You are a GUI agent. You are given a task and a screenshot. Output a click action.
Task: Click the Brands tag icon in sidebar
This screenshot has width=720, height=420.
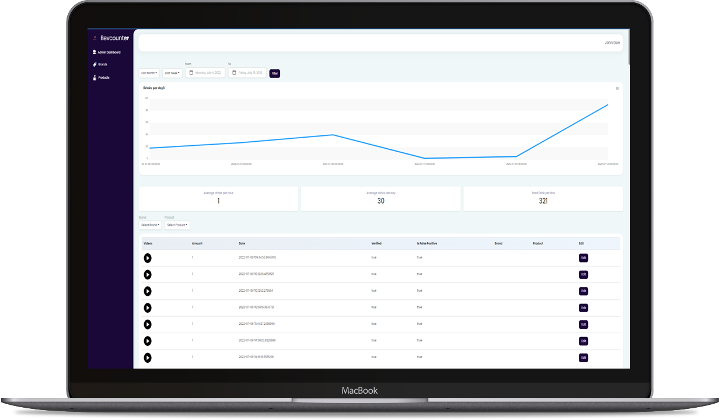pos(95,65)
